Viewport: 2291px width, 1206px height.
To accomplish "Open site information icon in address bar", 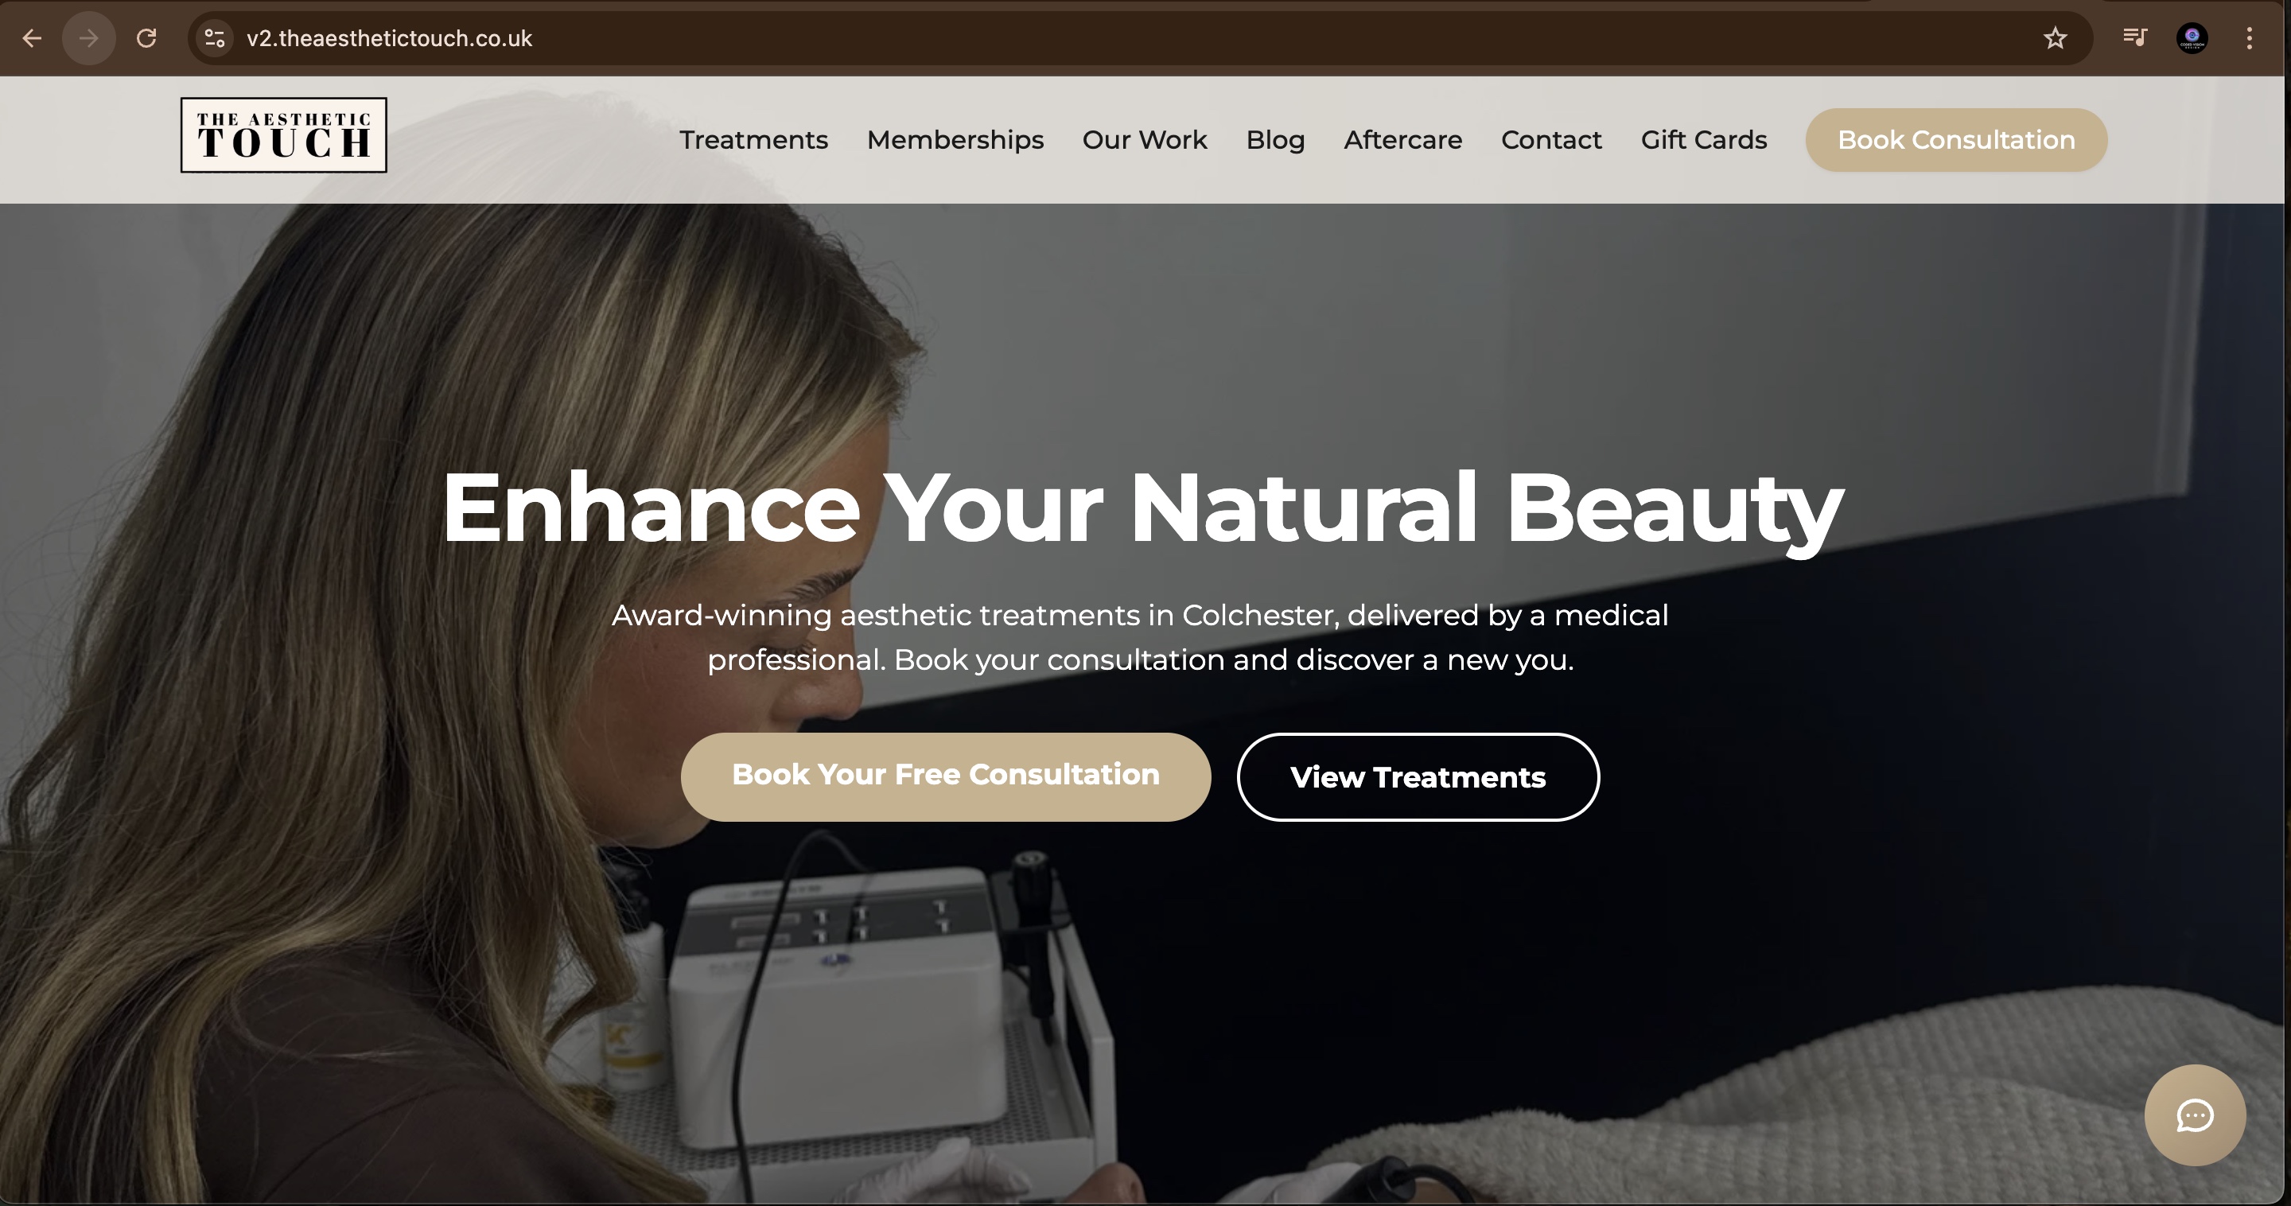I will pos(214,38).
